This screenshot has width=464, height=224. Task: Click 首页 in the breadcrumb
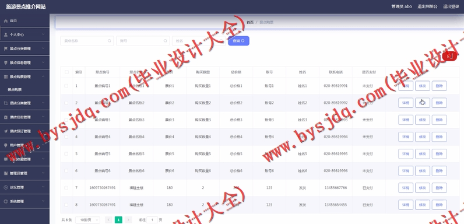(x=250, y=22)
